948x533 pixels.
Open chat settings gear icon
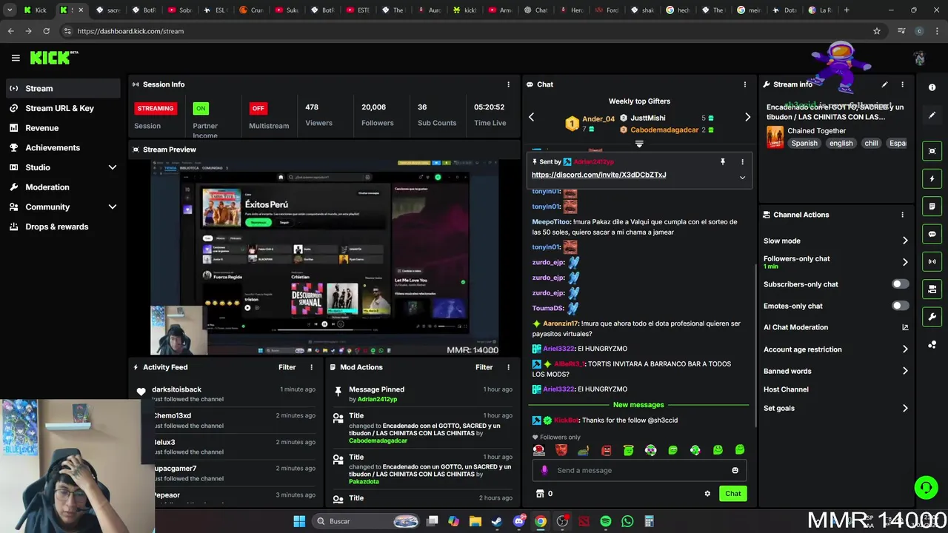pyautogui.click(x=707, y=494)
